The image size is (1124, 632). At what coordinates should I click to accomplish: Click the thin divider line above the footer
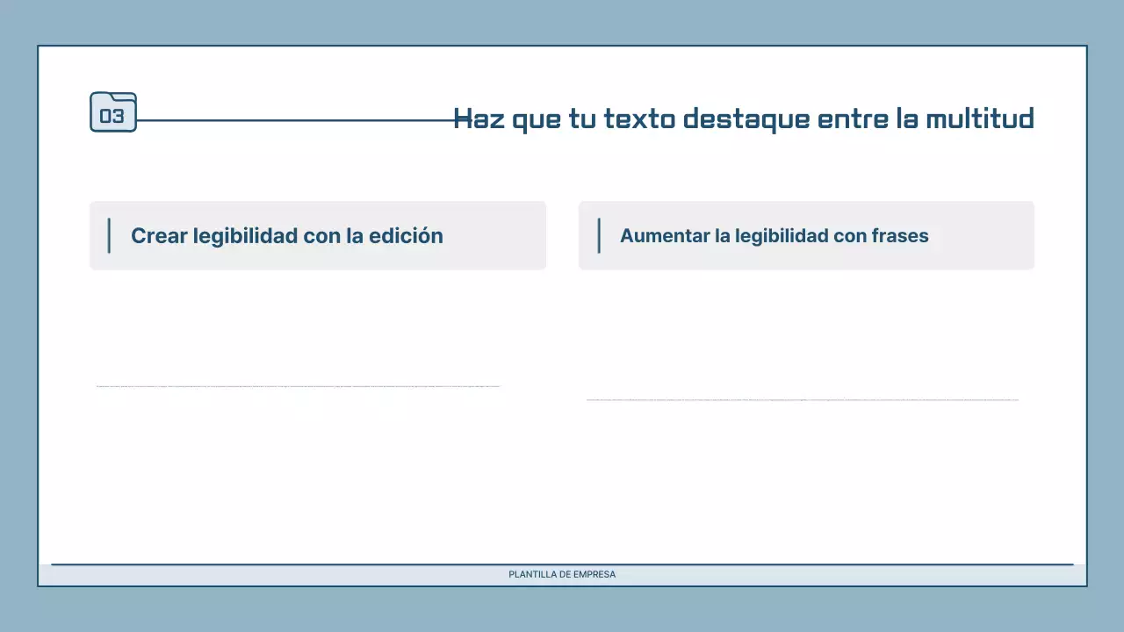tap(562, 561)
